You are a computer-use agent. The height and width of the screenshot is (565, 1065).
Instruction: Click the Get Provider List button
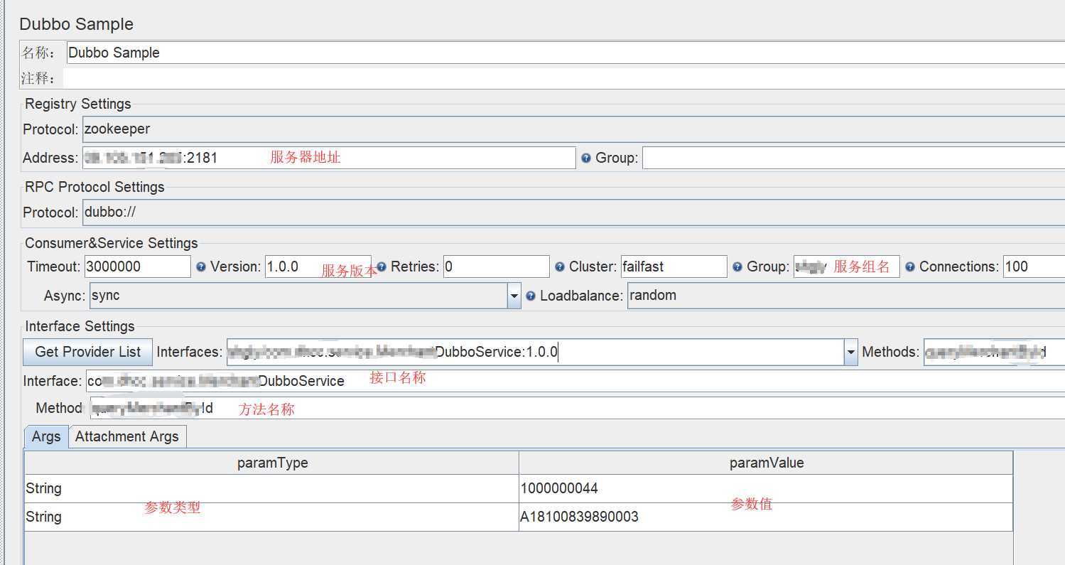(x=87, y=352)
